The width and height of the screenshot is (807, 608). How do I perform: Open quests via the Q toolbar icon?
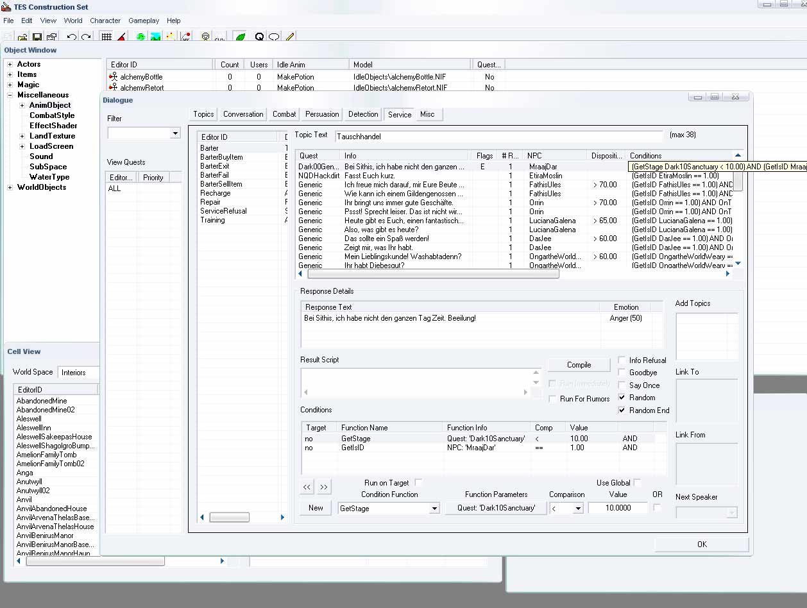point(259,37)
